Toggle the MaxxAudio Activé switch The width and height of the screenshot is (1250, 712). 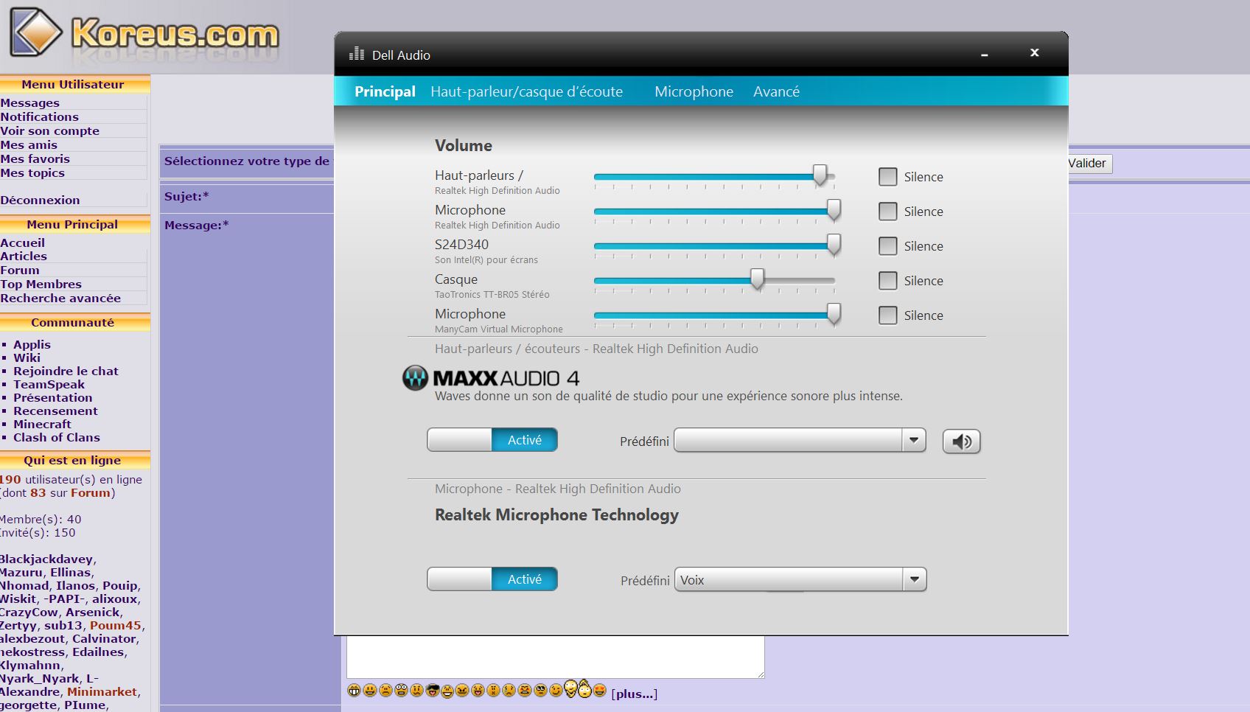click(492, 440)
